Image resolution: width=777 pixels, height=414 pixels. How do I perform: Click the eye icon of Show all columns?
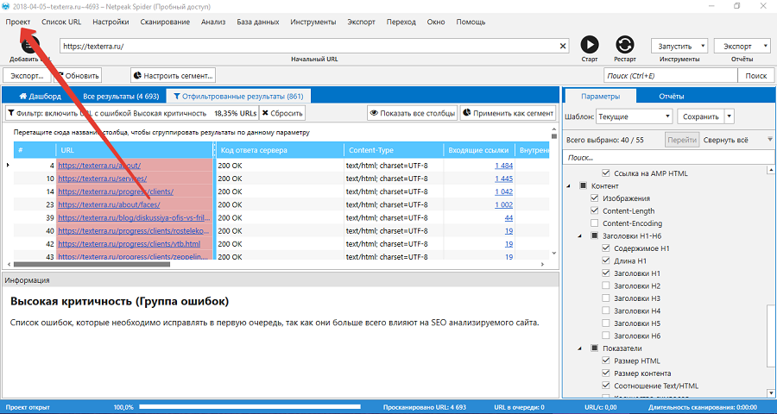[375, 113]
